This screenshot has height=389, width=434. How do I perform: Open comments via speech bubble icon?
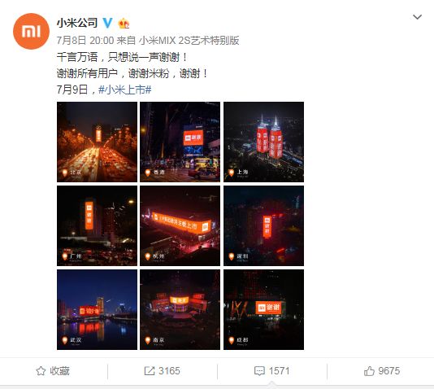[x=259, y=371]
